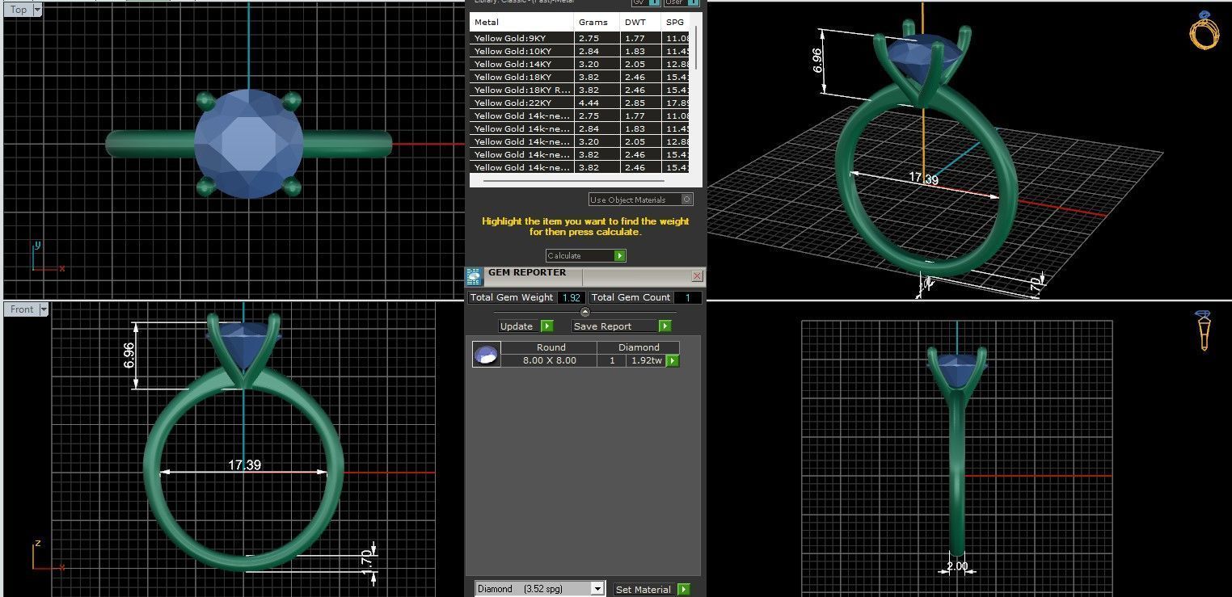Click the orange ring icon in the perspective viewport

click(x=1204, y=30)
